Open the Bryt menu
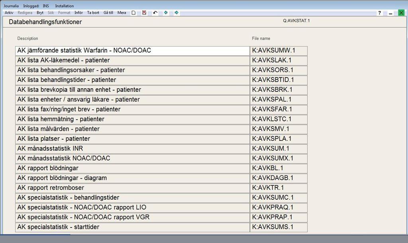The image size is (408, 243). (40, 12)
